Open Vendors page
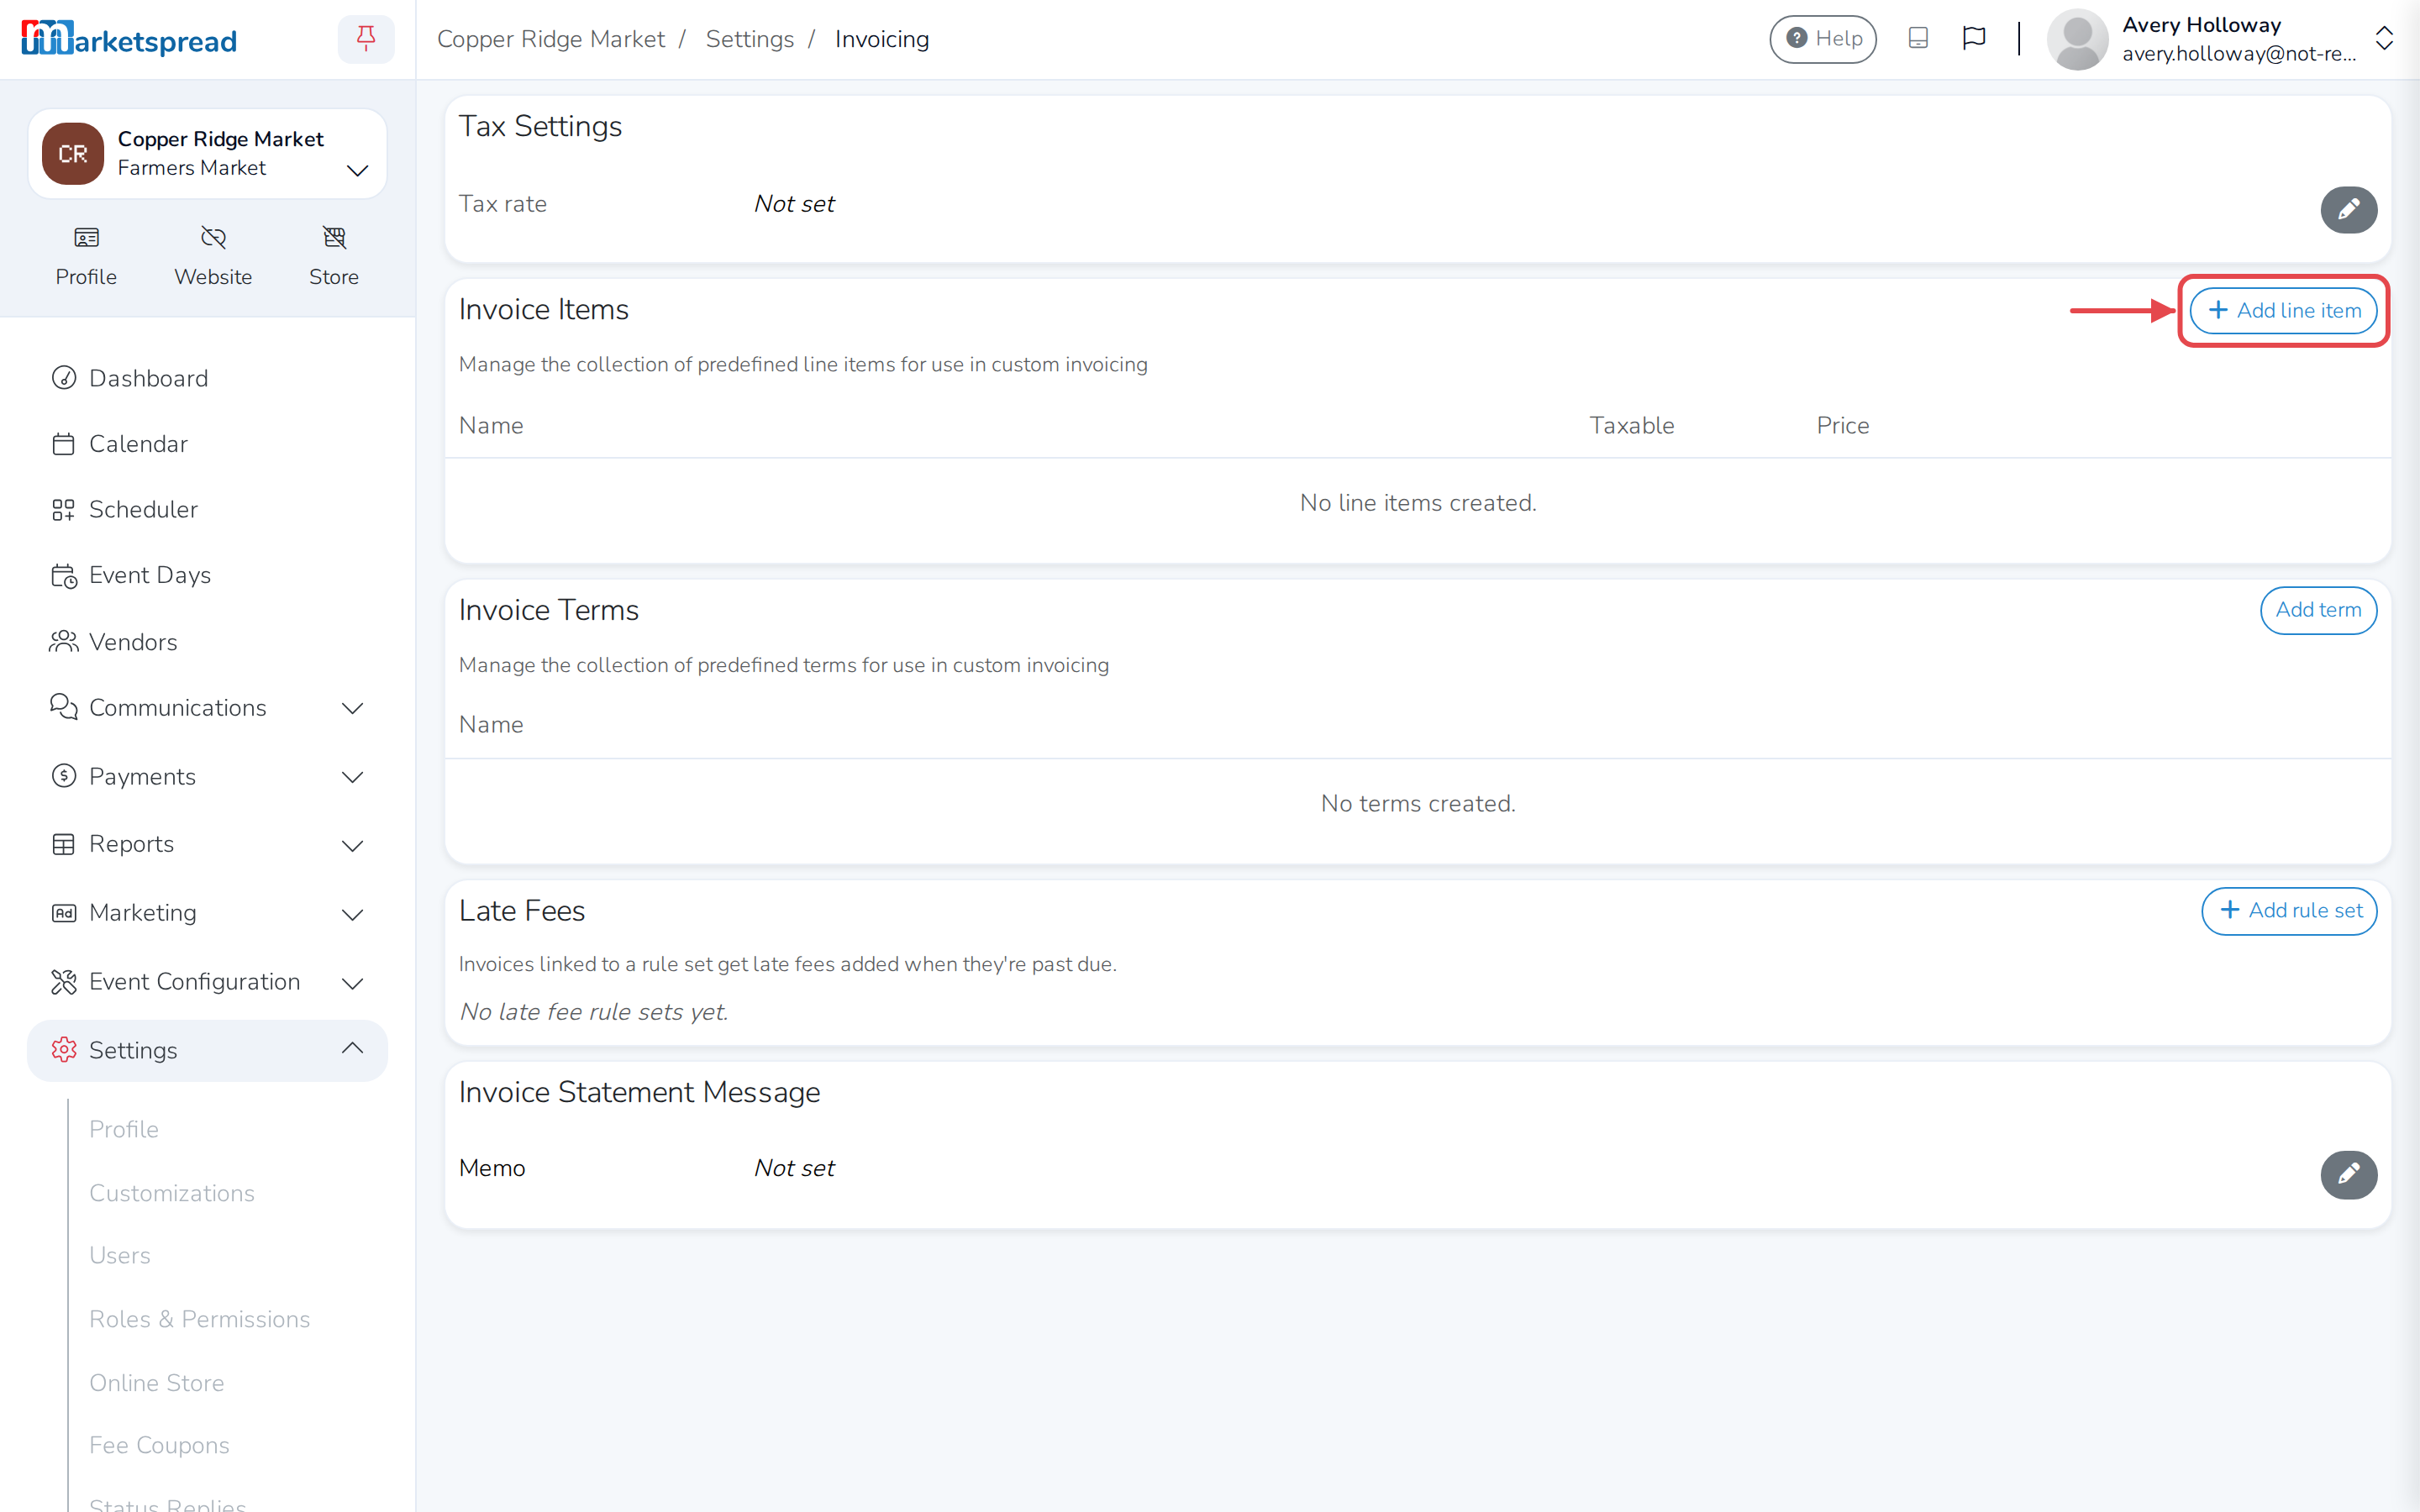 point(207,642)
